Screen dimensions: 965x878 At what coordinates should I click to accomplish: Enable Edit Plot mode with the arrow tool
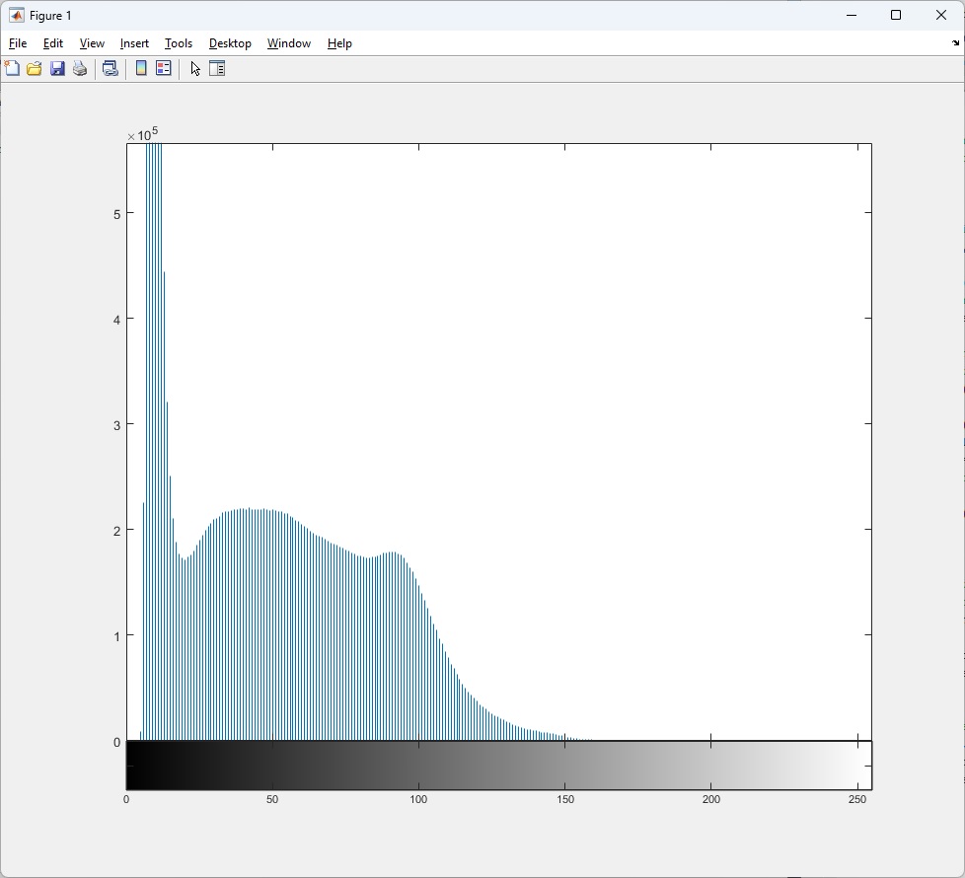(x=194, y=68)
